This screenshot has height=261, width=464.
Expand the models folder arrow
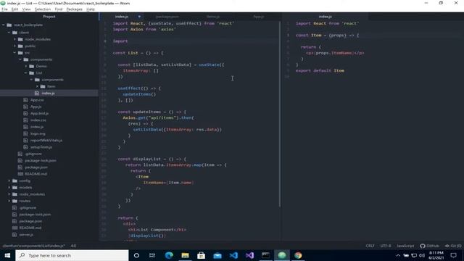tap(9, 187)
